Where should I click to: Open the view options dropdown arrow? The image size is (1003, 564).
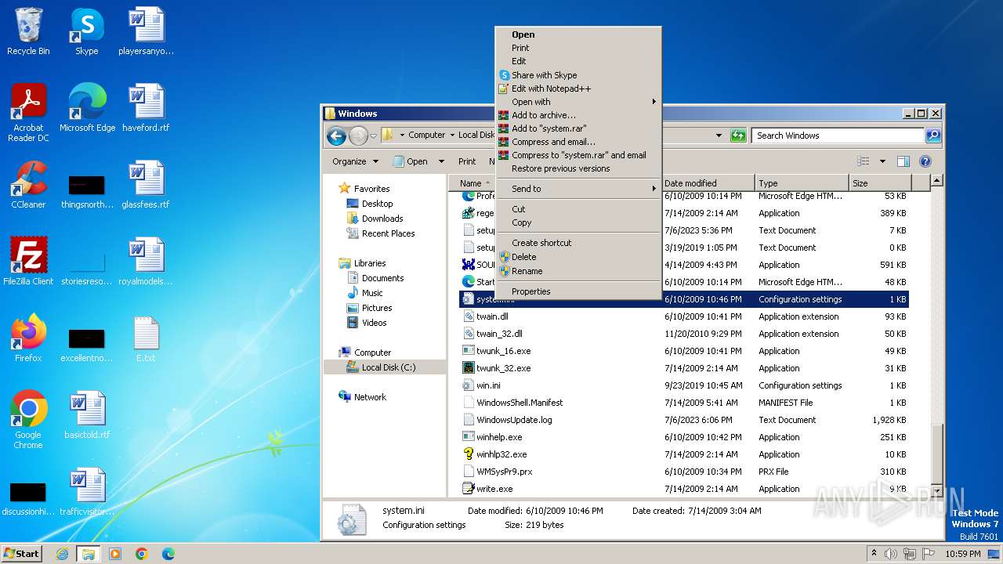point(882,161)
